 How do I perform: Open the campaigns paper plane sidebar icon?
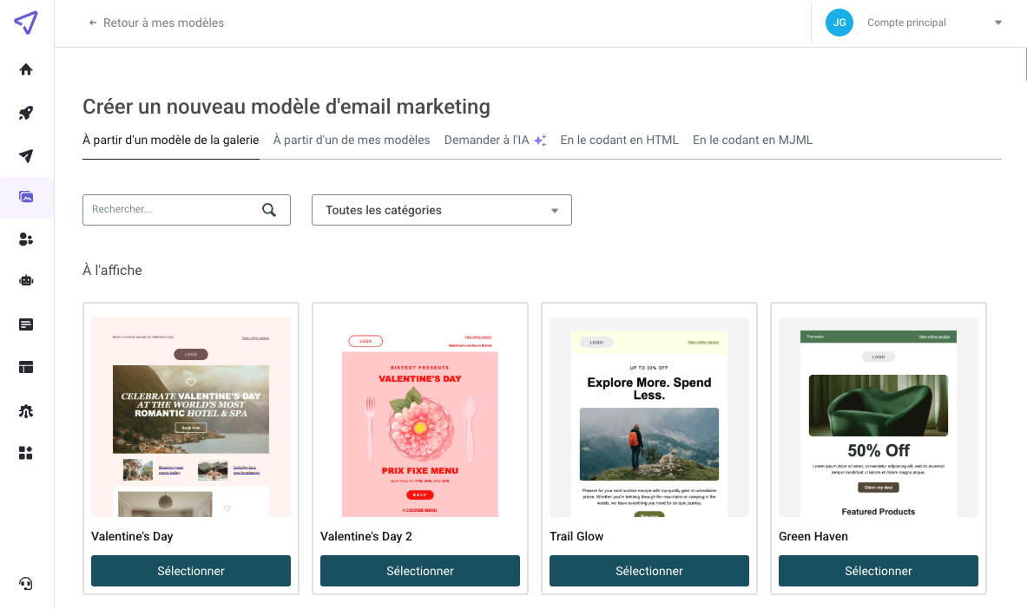pyautogui.click(x=26, y=156)
